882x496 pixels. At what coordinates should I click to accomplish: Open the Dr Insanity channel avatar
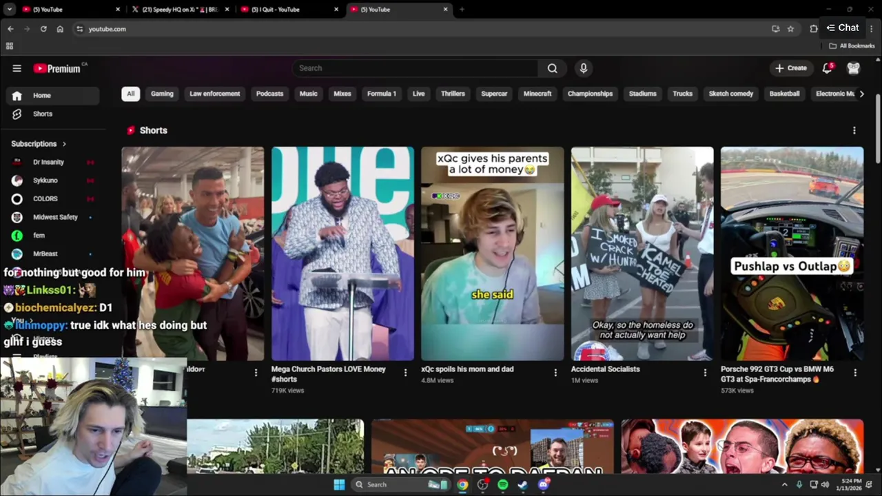point(17,162)
